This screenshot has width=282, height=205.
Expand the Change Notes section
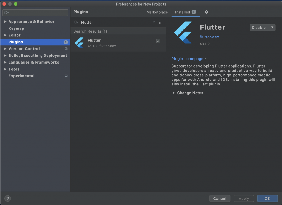[174, 93]
